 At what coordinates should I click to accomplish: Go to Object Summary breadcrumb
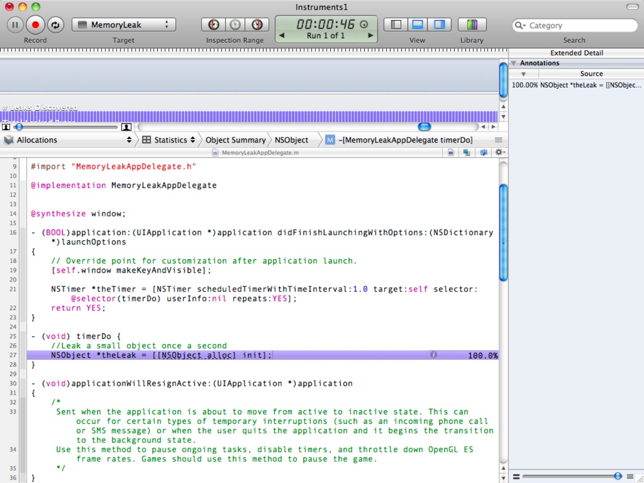click(235, 140)
